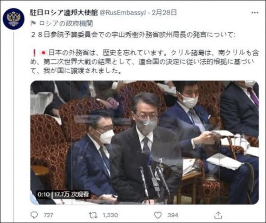This screenshot has height=223, width=266.
Task: Click the tweet body text
Action: 145,53
